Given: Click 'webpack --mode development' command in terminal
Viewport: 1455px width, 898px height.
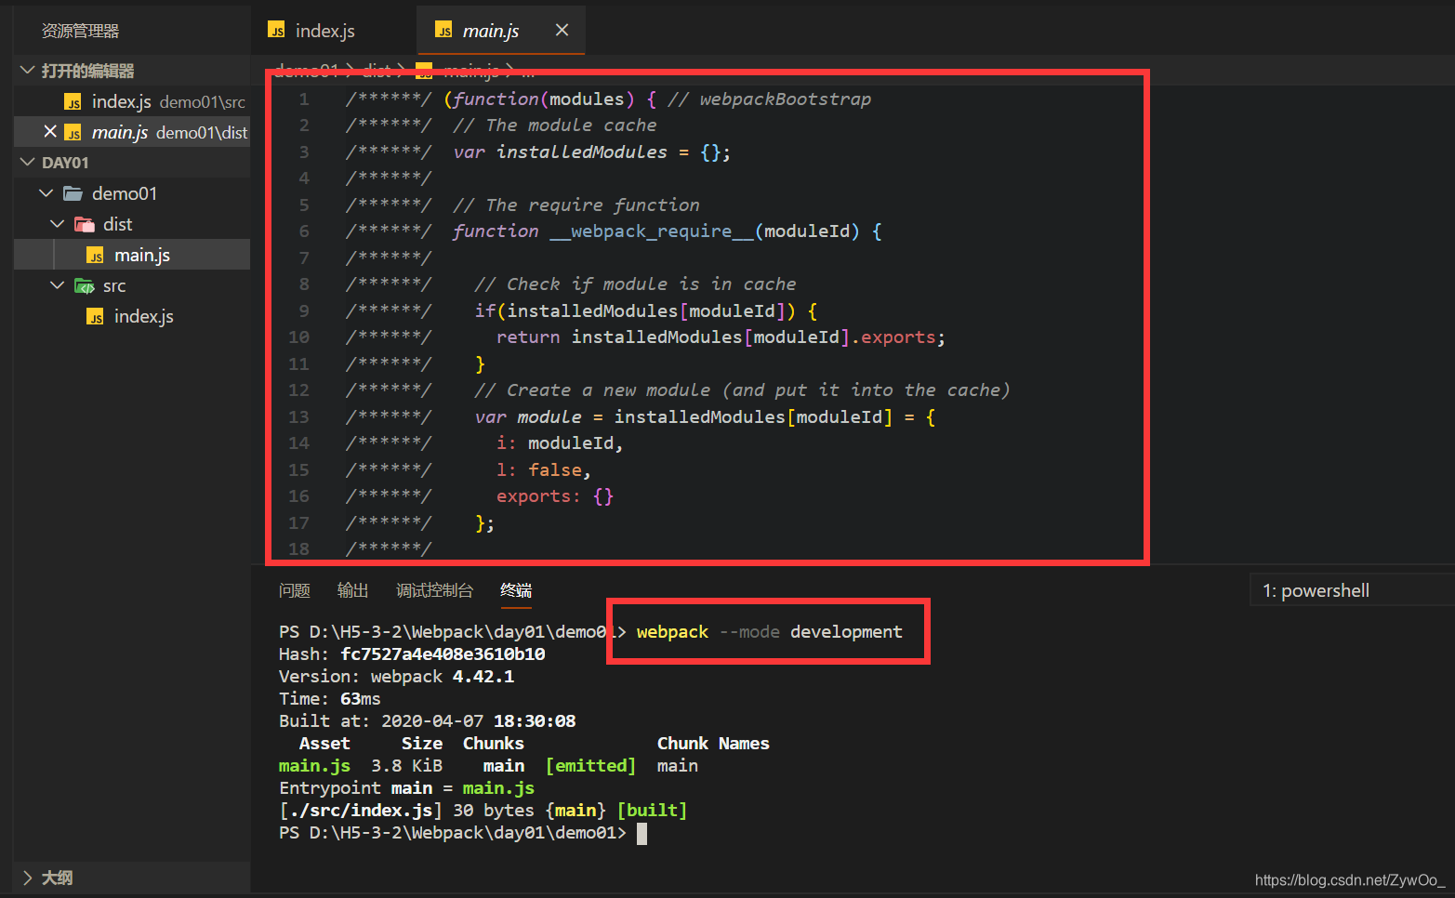Looking at the screenshot, I should point(769,632).
